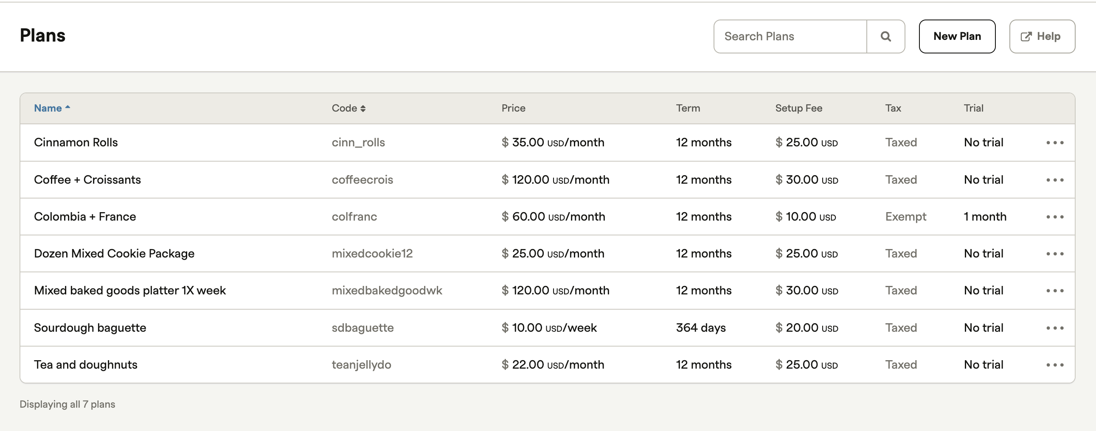Select the teanjellydo plan code

coord(361,365)
